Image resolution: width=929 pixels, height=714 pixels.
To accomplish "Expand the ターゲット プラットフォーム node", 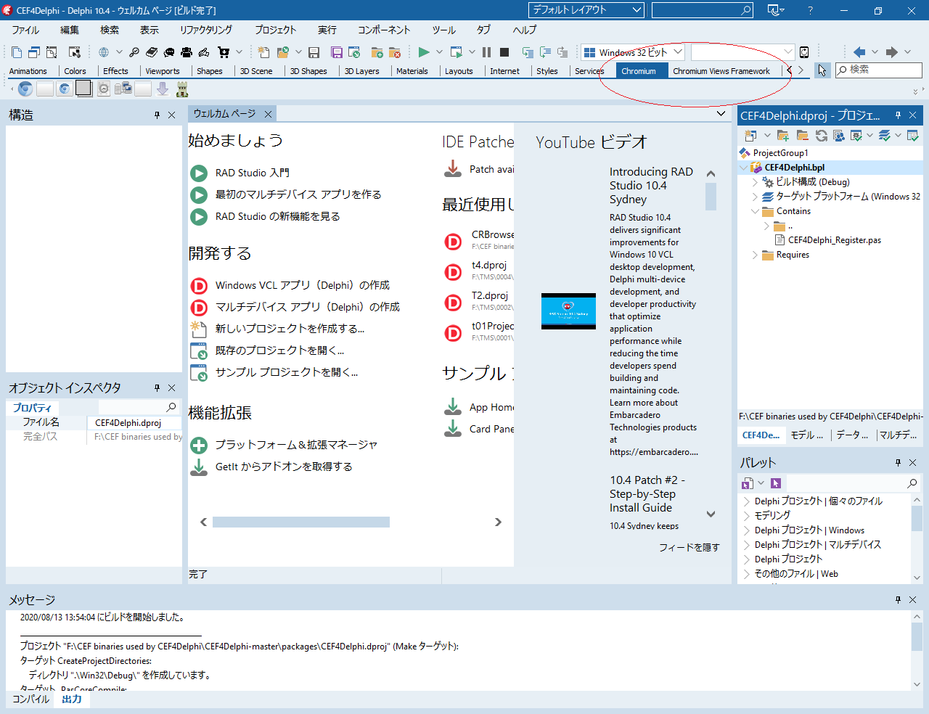I will click(755, 197).
